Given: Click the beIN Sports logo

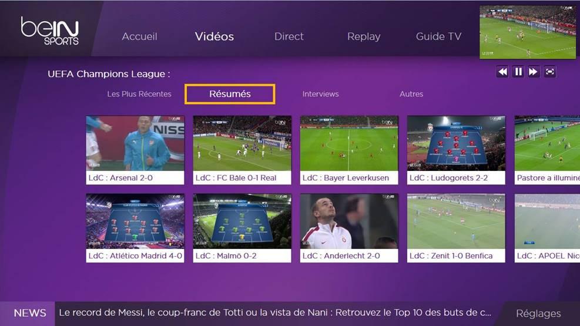Looking at the screenshot, I should click(50, 31).
